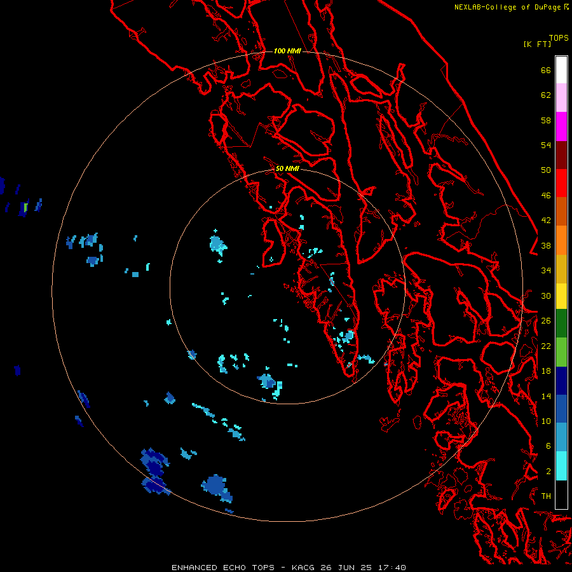Screen dimensions: 572x572
Task: Select the dark green legend swatch
Action: pyautogui.click(x=561, y=323)
